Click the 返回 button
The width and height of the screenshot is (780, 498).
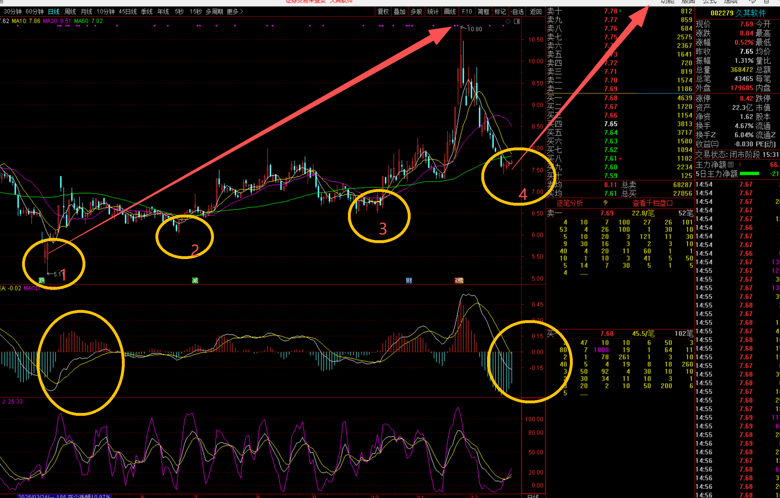click(x=535, y=12)
